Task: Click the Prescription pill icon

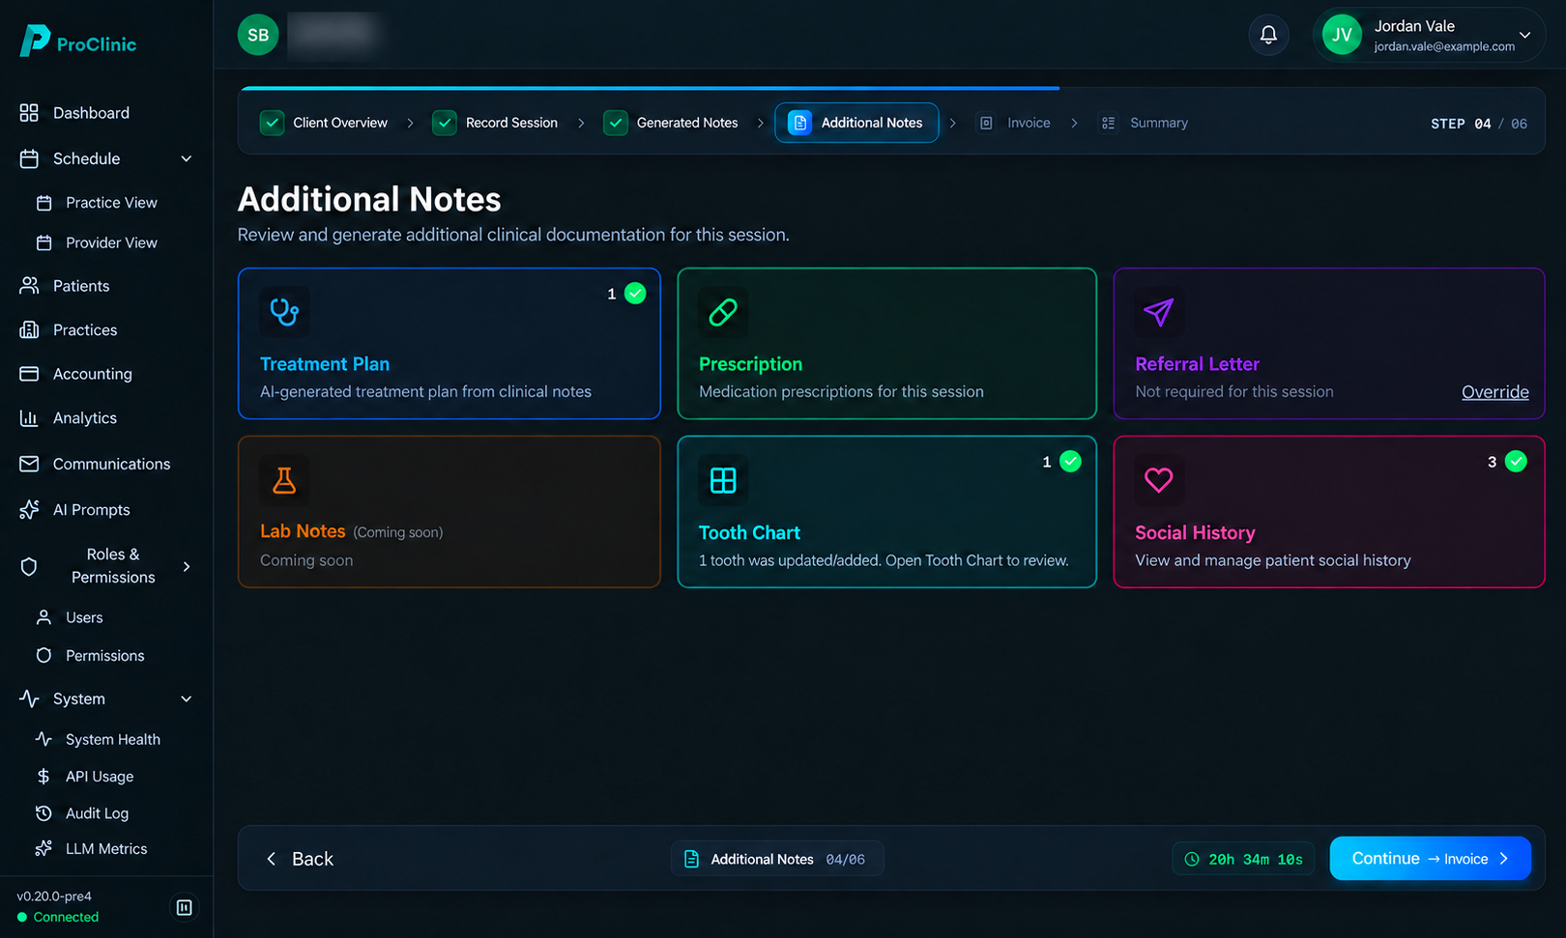Action: (x=723, y=312)
